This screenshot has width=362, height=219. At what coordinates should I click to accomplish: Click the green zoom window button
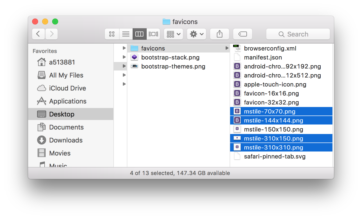click(x=55, y=21)
